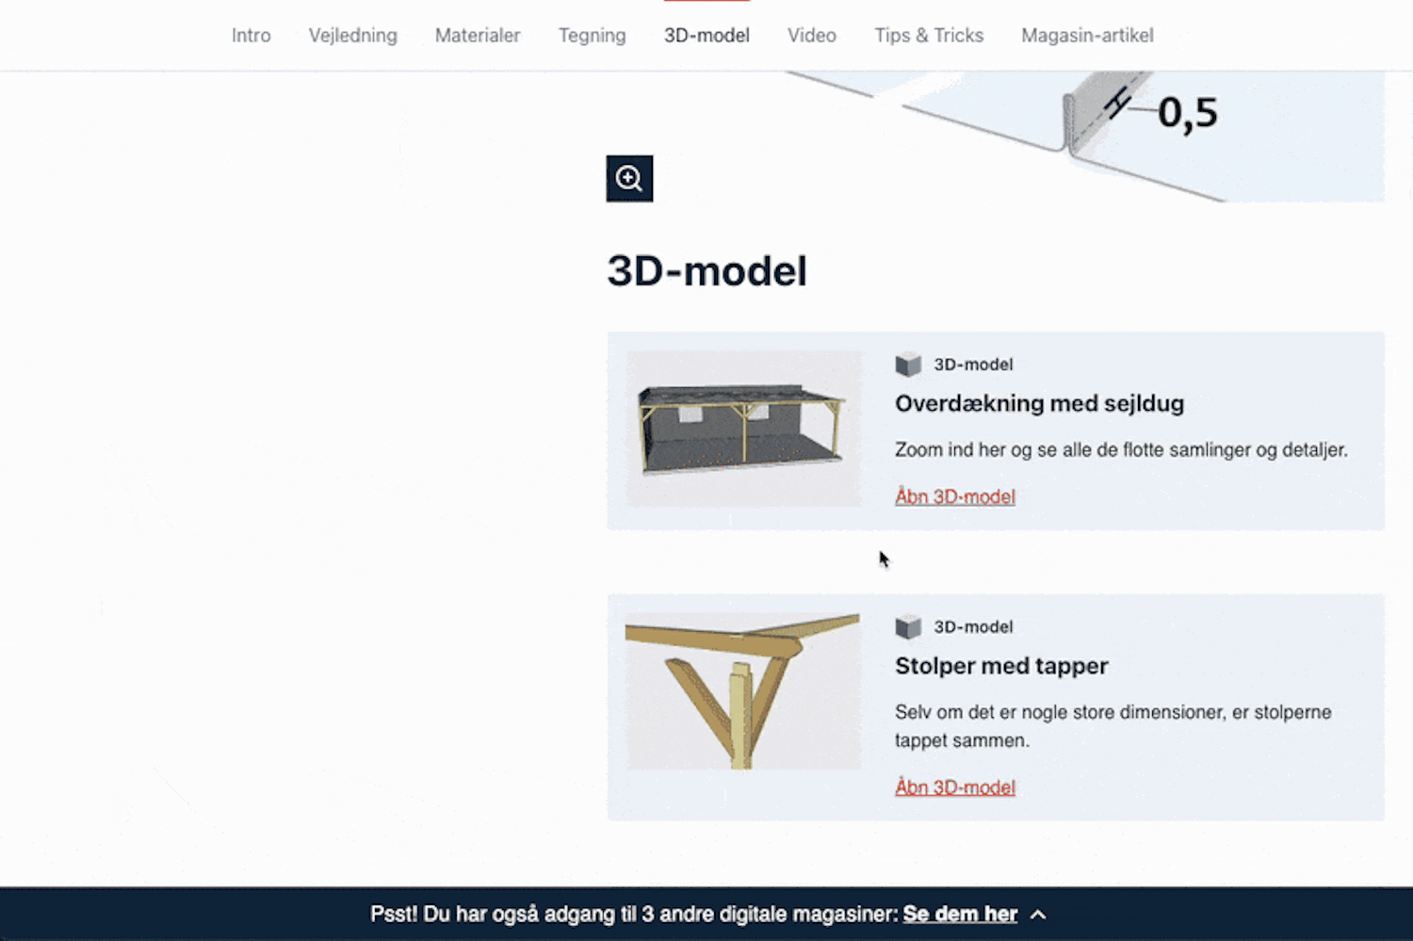Expand the magazines banner with chevron arrow
Screen dimensions: 1413x941
tap(1038, 915)
